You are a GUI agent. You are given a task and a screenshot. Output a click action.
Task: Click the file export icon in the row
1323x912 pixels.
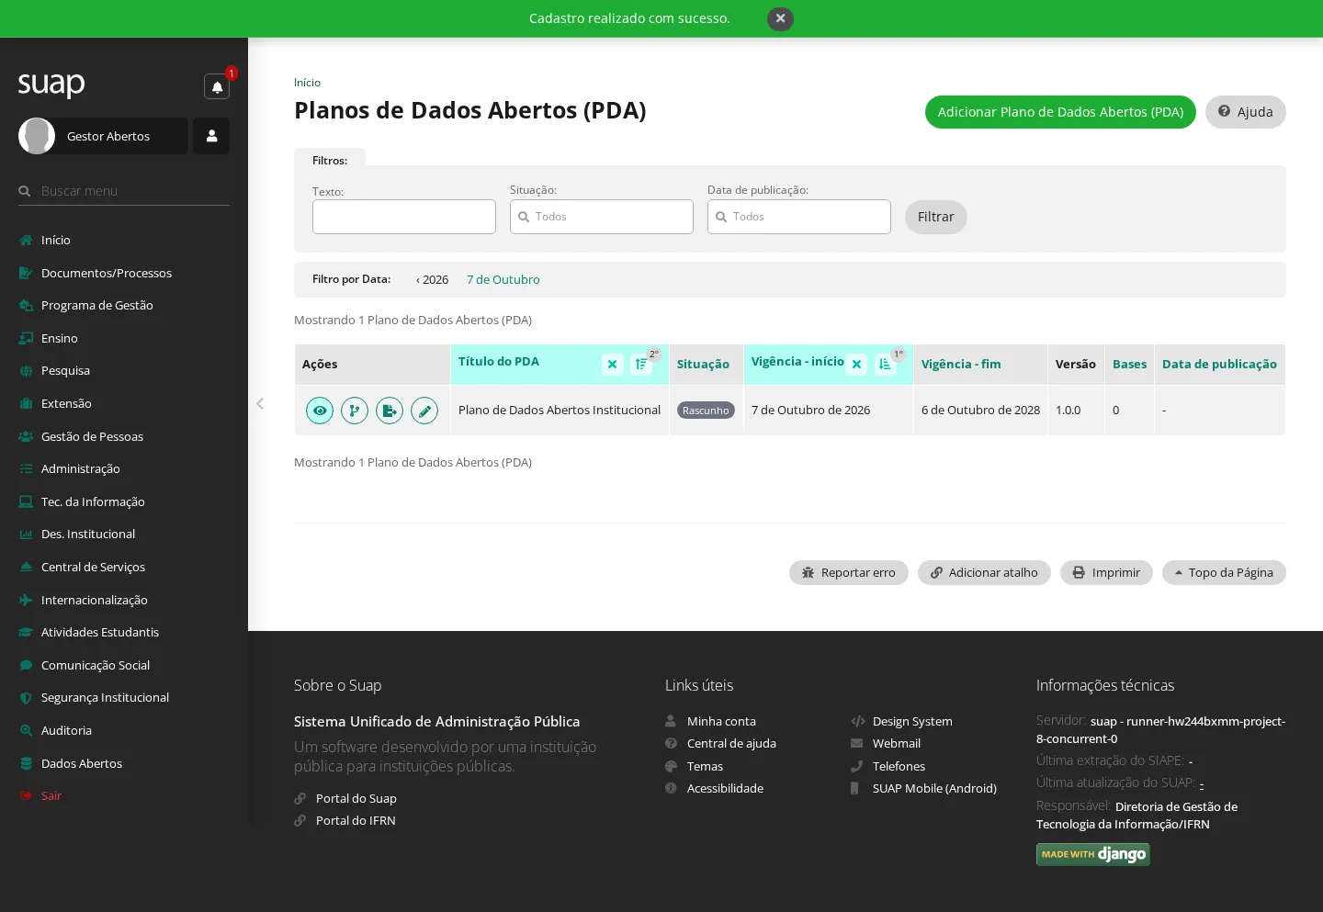(390, 411)
